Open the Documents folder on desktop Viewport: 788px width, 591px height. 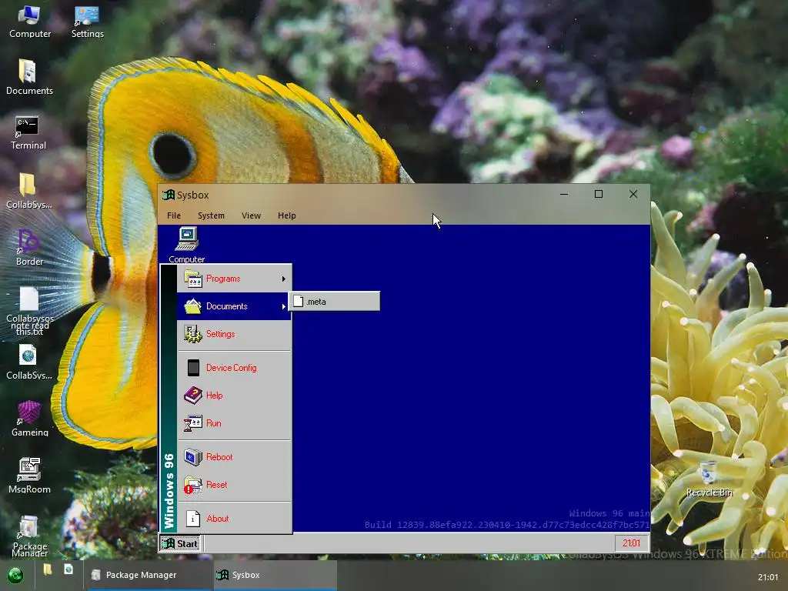pos(29,77)
